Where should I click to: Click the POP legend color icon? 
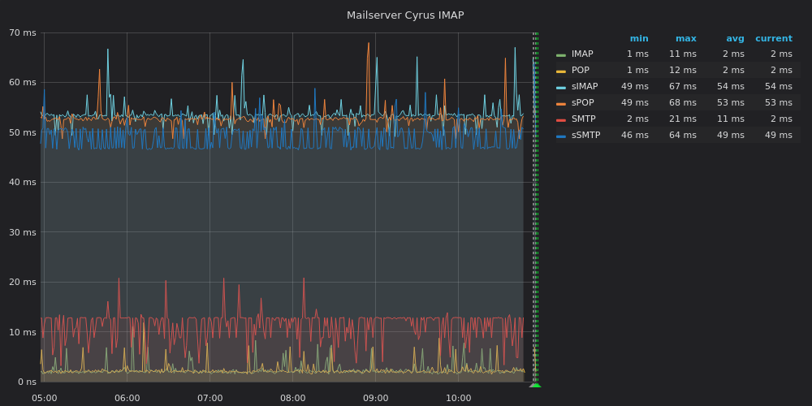(x=561, y=71)
